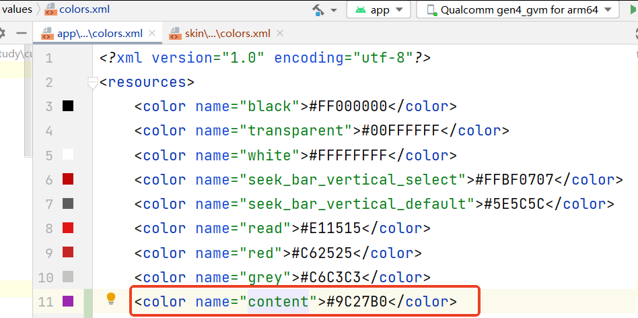
Task: Click the black color swatch on line 3
Action: coord(68,106)
